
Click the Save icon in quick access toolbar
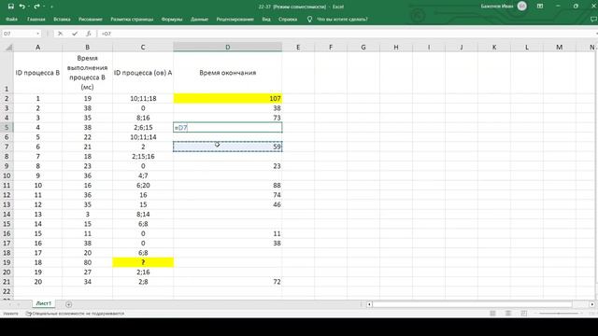[x=10, y=7]
